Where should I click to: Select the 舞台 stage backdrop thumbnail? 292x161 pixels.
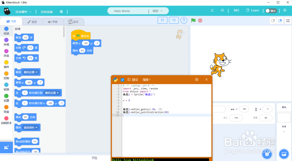(x=284, y=118)
